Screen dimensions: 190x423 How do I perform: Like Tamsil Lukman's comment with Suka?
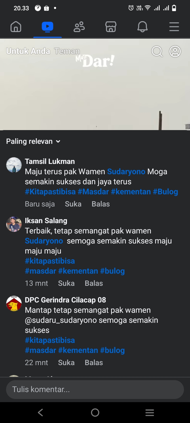[73, 204]
